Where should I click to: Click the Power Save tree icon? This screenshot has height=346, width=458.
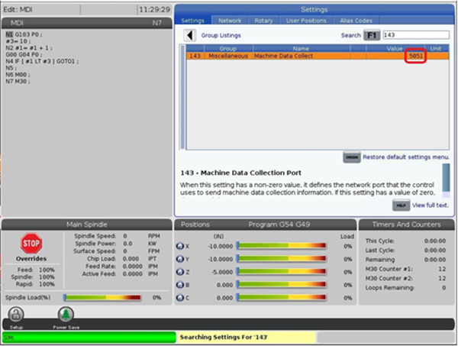coord(66,315)
